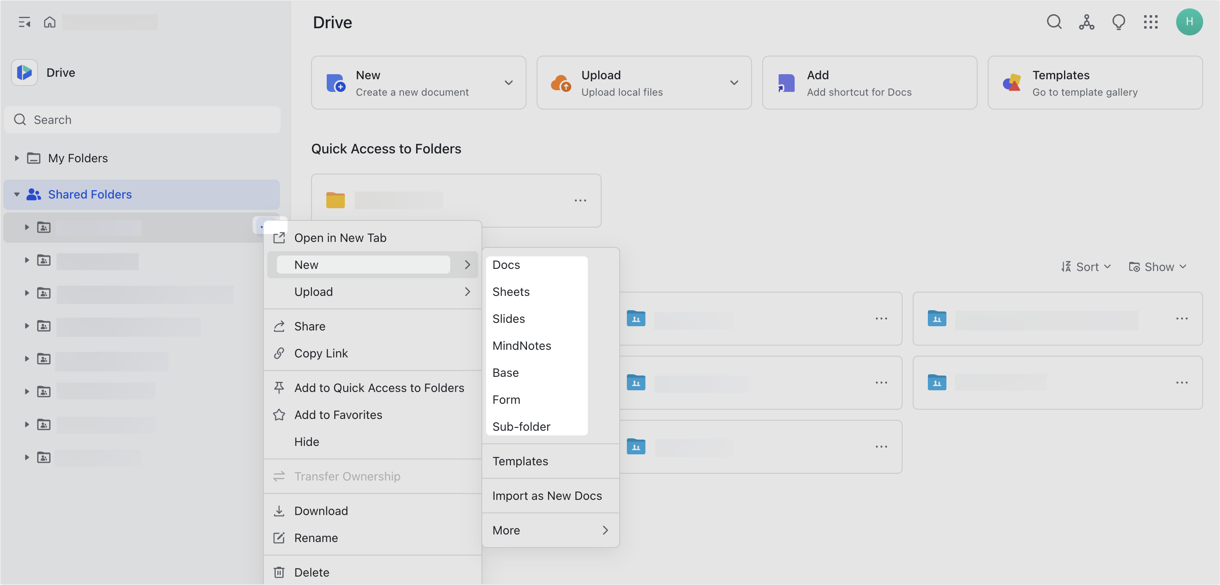Open the Show dropdown

(1158, 267)
